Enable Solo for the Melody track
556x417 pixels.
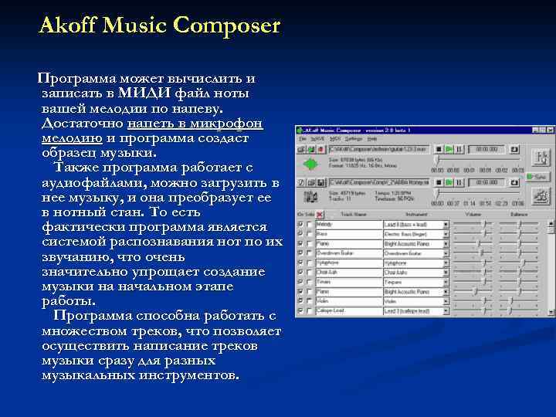pos(310,224)
